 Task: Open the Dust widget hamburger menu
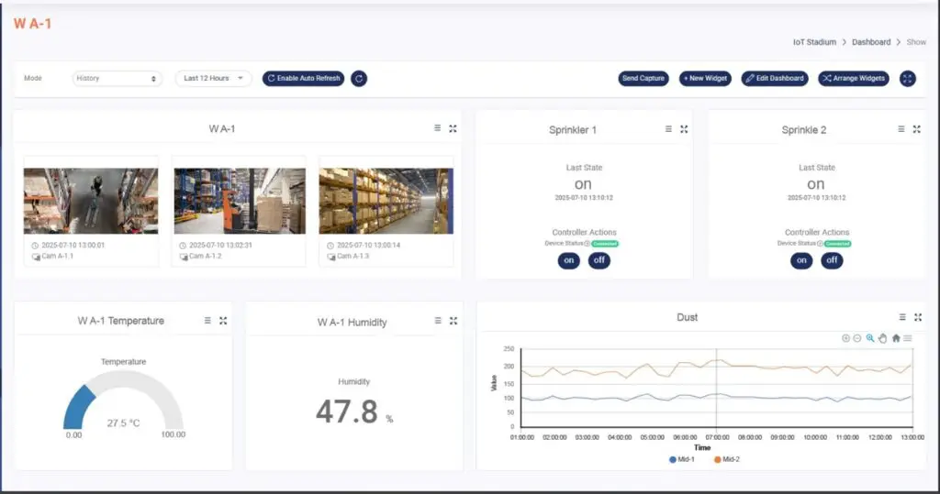pos(902,317)
